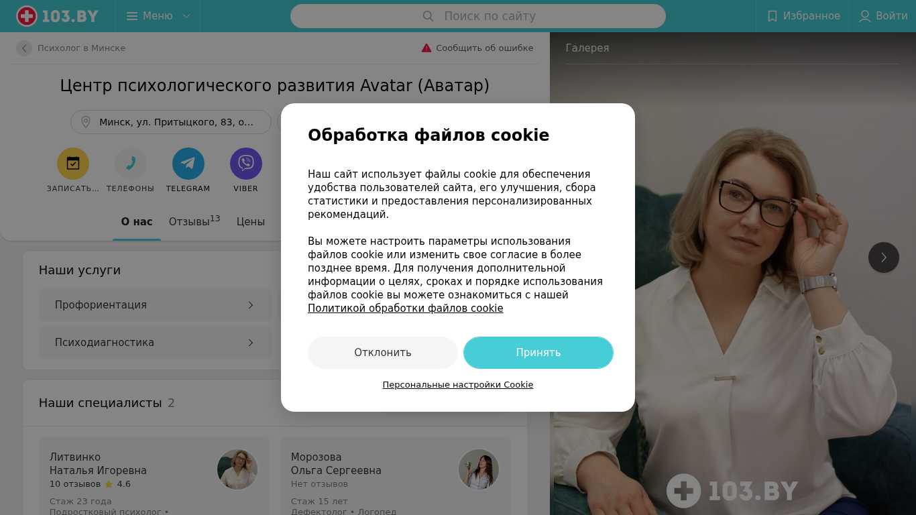Open Персональные настройки Cookie link
This screenshot has width=916, height=515.
point(458,385)
